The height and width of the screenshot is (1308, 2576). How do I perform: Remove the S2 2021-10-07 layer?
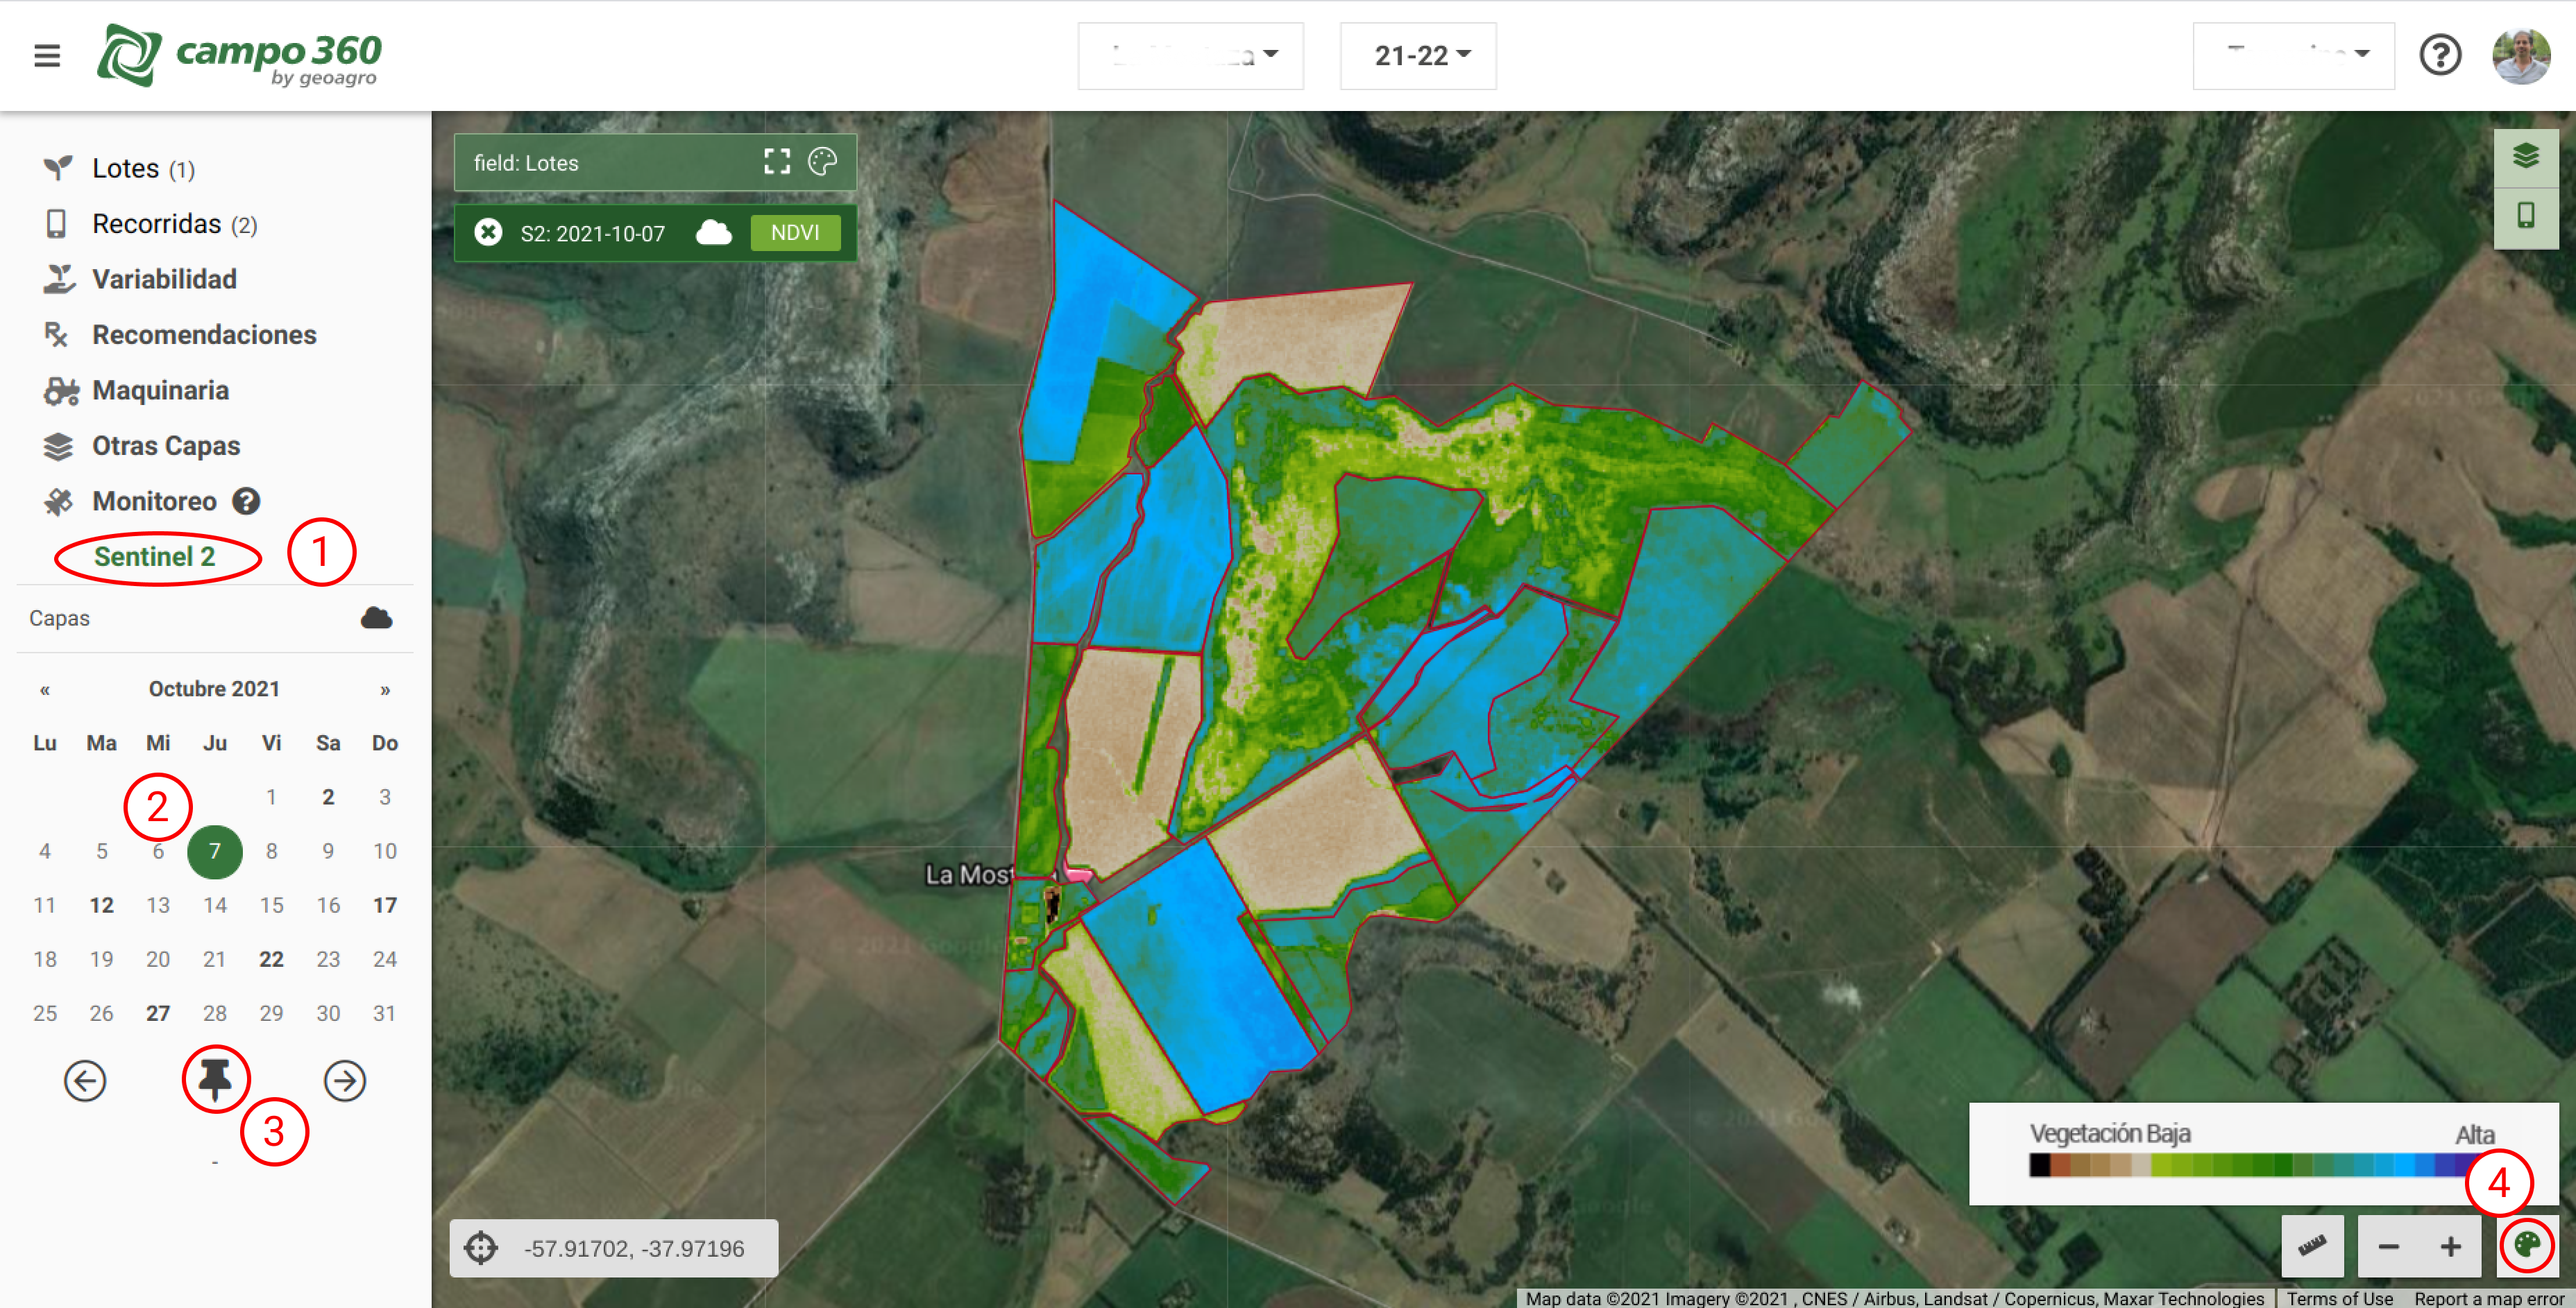point(488,233)
